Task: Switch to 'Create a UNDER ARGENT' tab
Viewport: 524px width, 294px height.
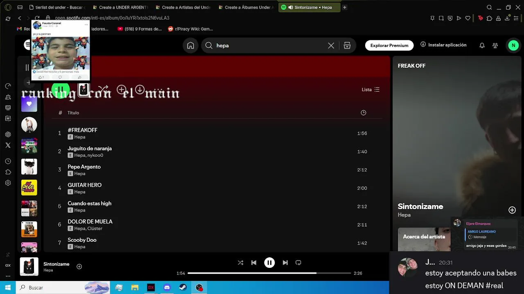Action: point(120,7)
